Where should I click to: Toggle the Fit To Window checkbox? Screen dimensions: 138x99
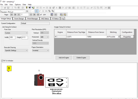tap(2, 61)
